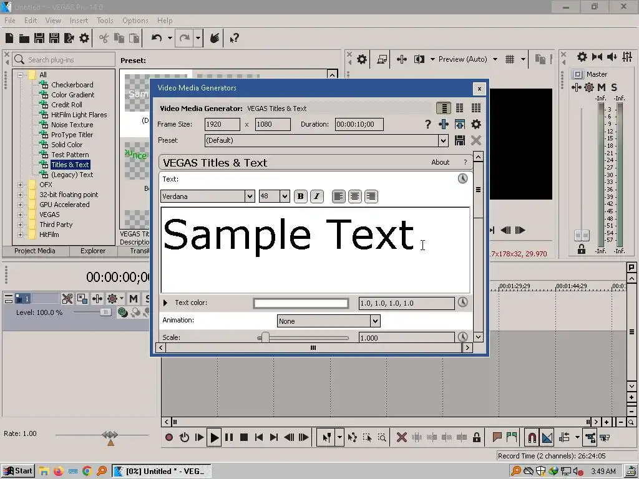Create a new project with the New icon

[x=9, y=38]
